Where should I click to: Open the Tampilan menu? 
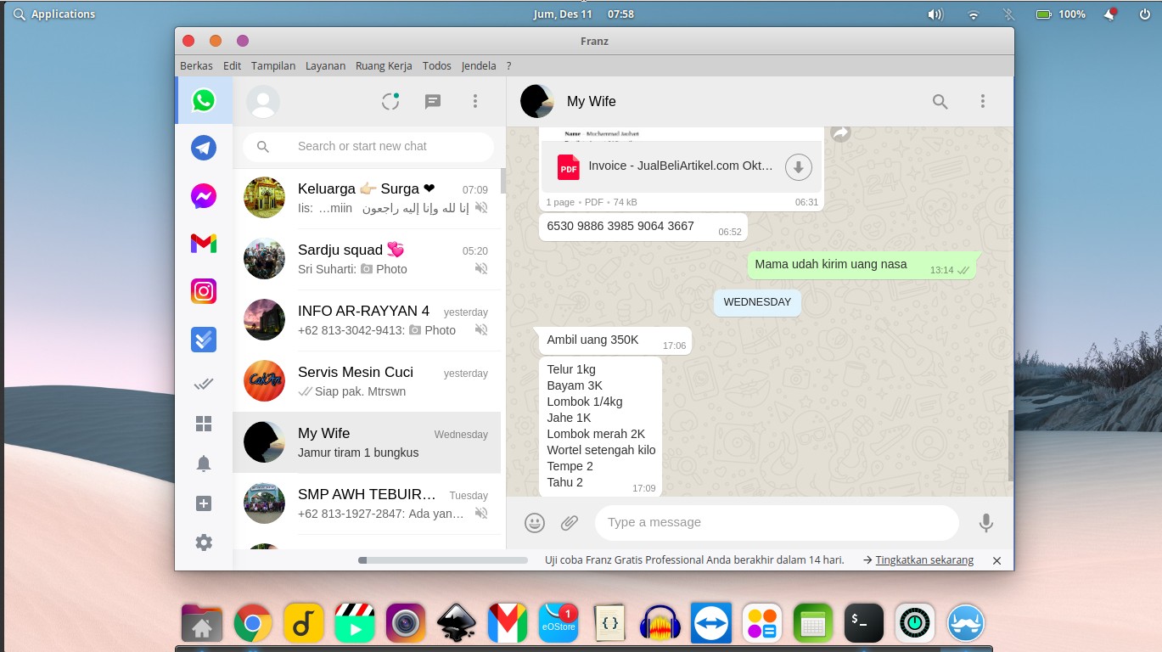tap(273, 65)
